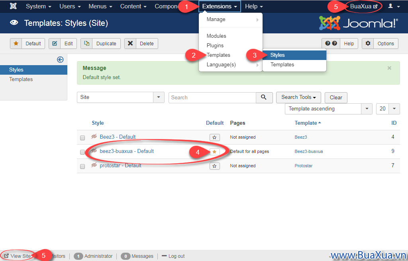
Task: Click the Clear button
Action: (336, 98)
